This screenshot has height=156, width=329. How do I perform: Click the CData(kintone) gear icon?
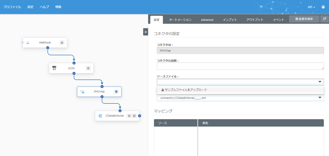pyautogui.click(x=129, y=116)
